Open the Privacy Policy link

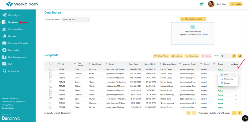[x=8, y=105]
